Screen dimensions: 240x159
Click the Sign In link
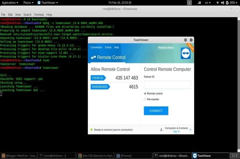pos(176,131)
